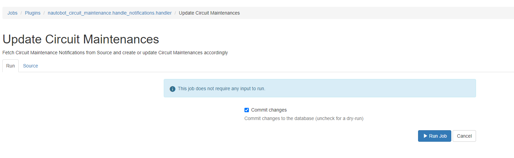Viewport: 514px width, 158px height.
Task: Click slash separator between Jobs and Plugins
Action: [21, 13]
